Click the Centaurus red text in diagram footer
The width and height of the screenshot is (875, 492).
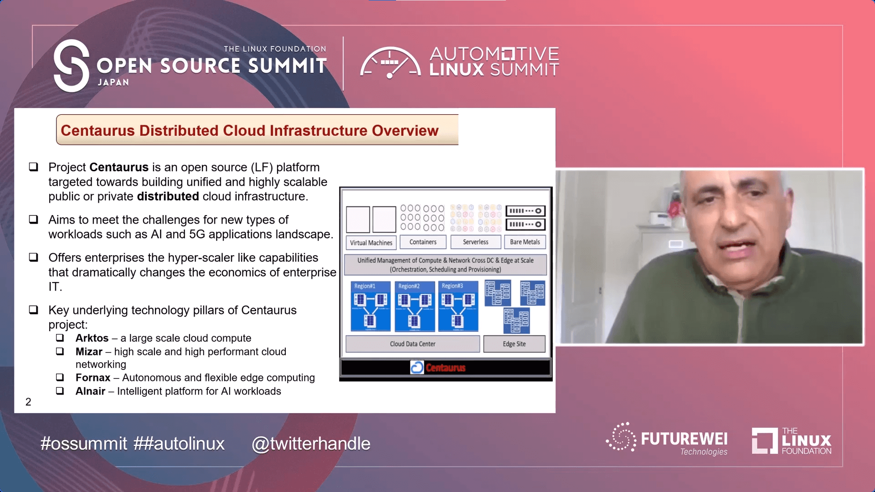[445, 368]
